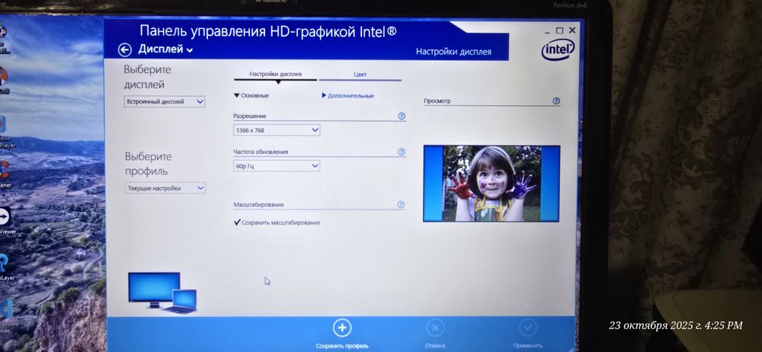Click the help icon beside Частота обновления
The height and width of the screenshot is (352, 762).
(x=402, y=152)
